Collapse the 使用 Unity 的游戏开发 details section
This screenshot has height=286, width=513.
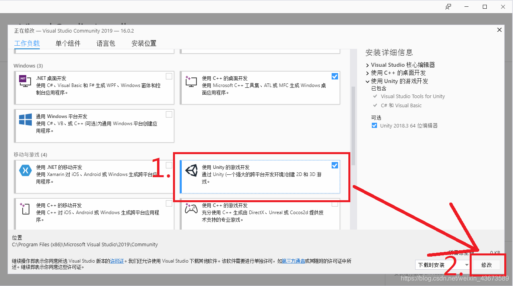point(367,81)
